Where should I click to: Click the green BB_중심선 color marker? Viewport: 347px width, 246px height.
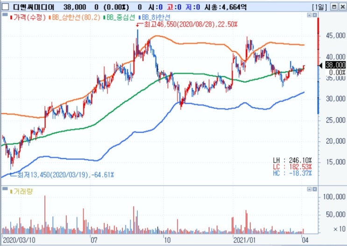click(x=105, y=17)
